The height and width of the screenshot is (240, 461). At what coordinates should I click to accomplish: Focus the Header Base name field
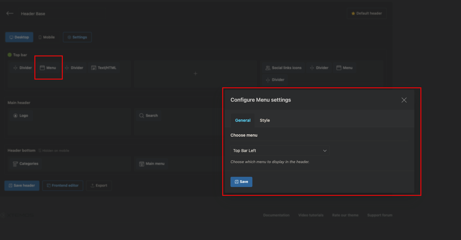coord(62,14)
